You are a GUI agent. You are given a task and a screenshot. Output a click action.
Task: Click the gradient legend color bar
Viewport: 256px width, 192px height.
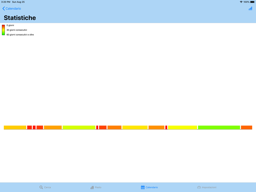click(3, 30)
